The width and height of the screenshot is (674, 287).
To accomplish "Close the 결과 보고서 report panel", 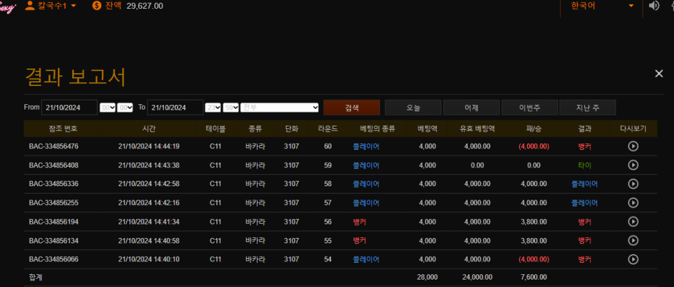I will coord(658,73).
